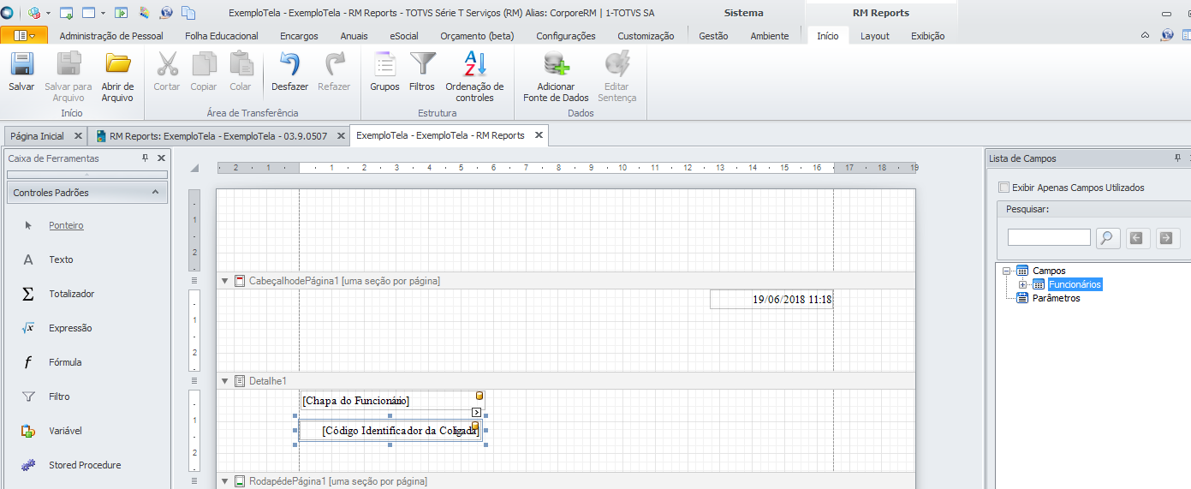The width and height of the screenshot is (1191, 489).
Task: Select the Variável control
Action: click(x=65, y=431)
